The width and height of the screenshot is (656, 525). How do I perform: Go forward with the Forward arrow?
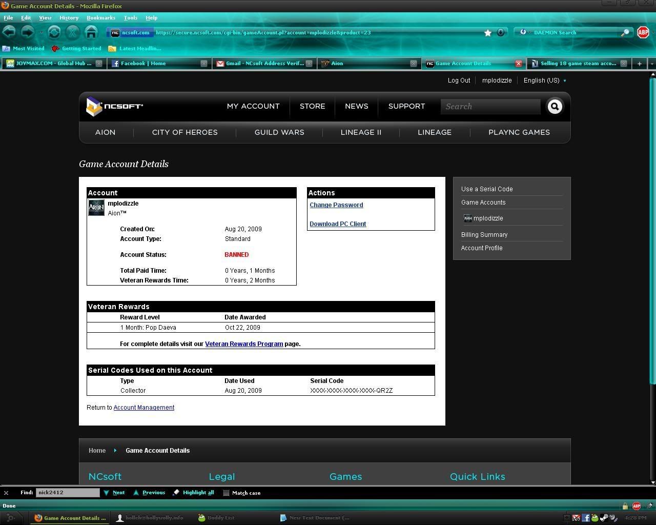pyautogui.click(x=27, y=32)
